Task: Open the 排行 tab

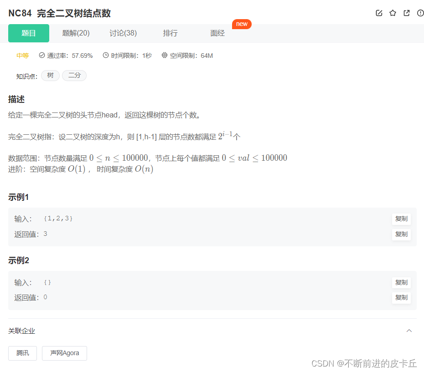Action: click(170, 33)
